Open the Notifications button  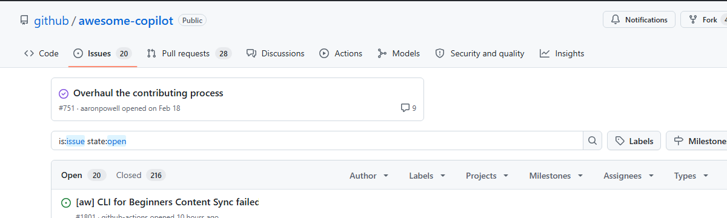(639, 20)
